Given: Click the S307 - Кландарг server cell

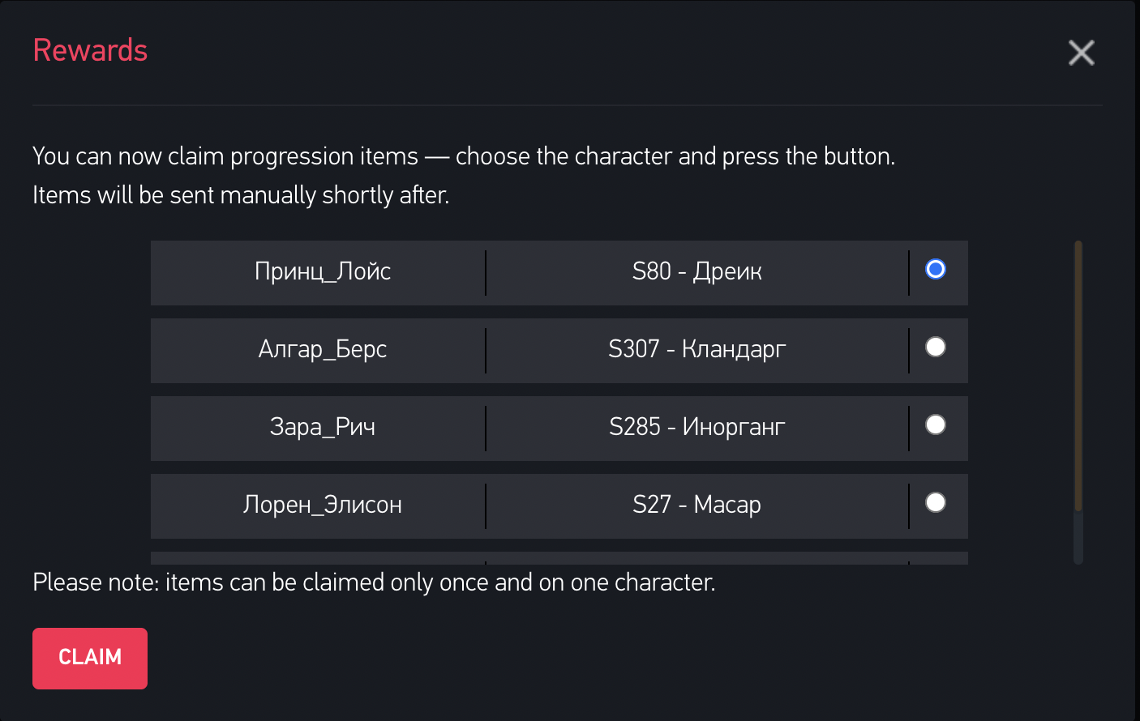Looking at the screenshot, I should click(x=696, y=349).
